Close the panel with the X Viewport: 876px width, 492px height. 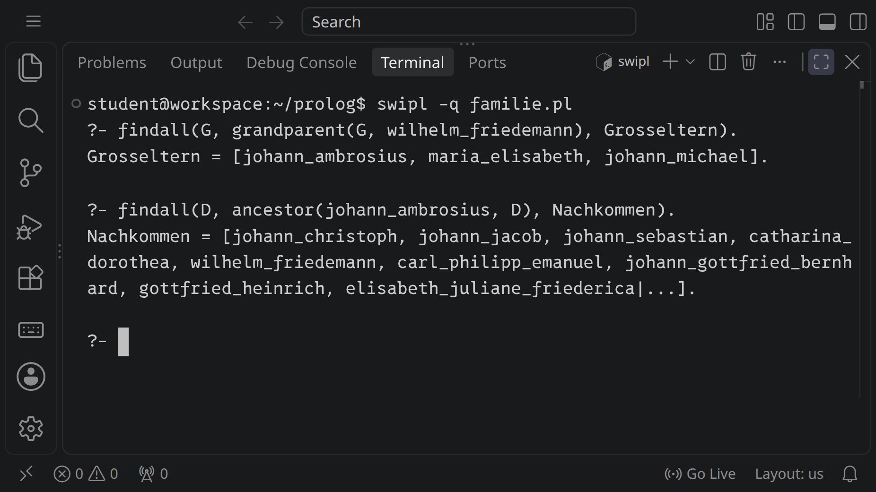click(x=852, y=62)
